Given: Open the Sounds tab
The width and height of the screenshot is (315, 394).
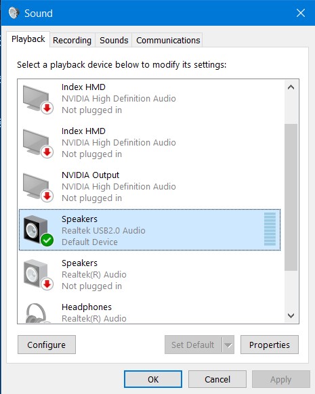Looking at the screenshot, I should point(114,40).
